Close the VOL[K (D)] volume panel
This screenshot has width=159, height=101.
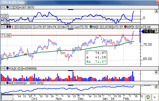tap(3, 69)
